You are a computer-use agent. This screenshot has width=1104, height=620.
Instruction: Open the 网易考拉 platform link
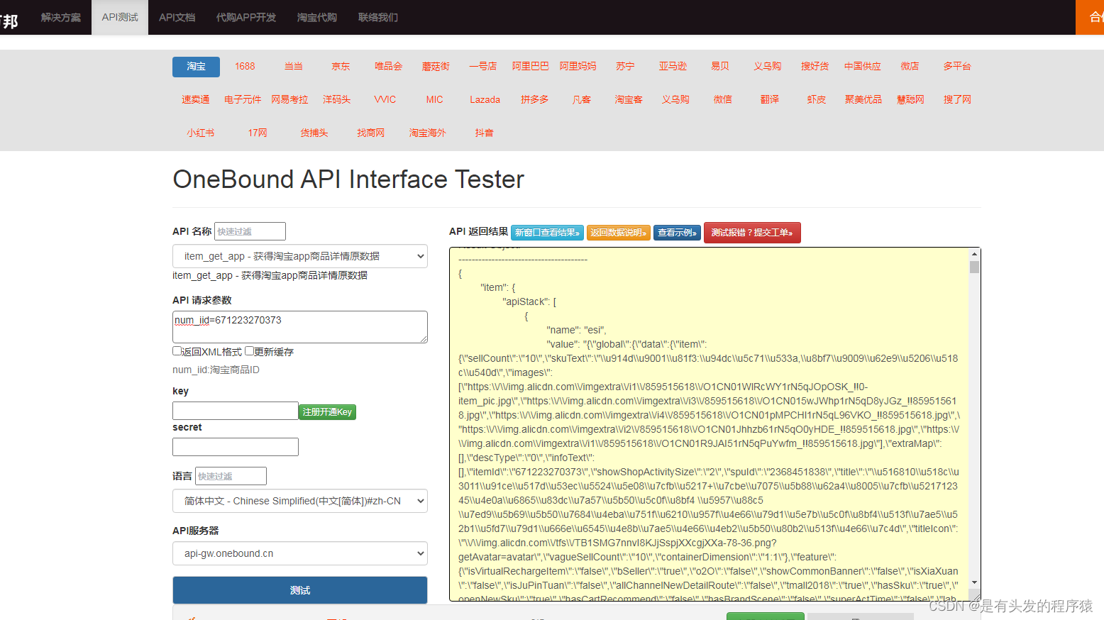coord(289,100)
